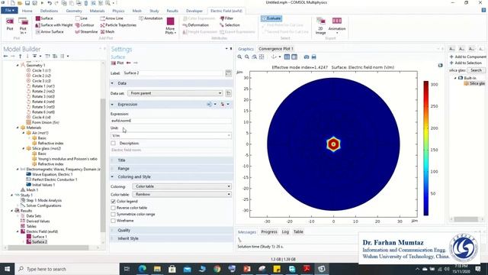Image resolution: width=488 pixels, height=275 pixels.
Task: Add a Surface plot from the ribbon
Action: tap(44, 18)
